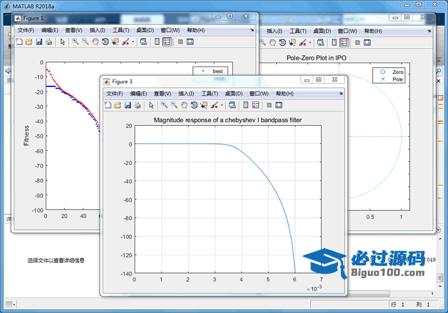Click Show Plot Tools icon in Figure 3
The width and height of the screenshot is (448, 313).
[279, 105]
